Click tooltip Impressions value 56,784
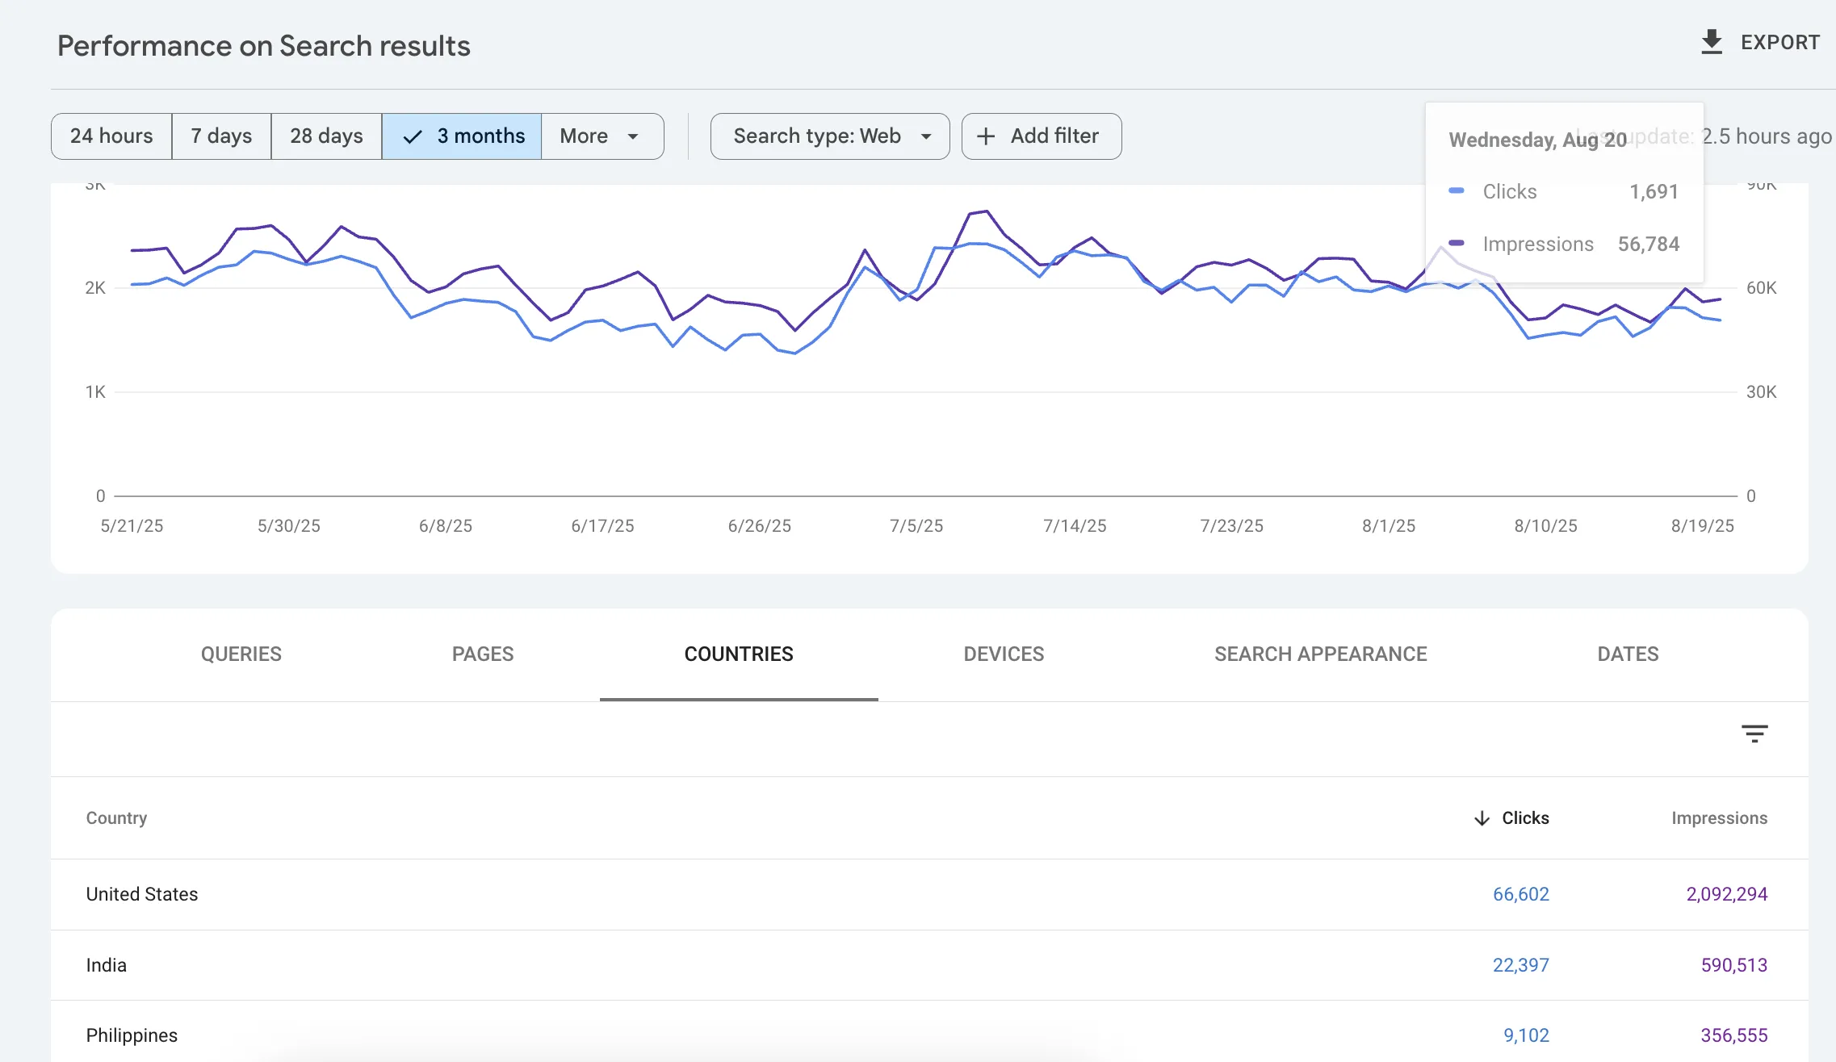Image resolution: width=1836 pixels, height=1062 pixels. click(x=1648, y=244)
